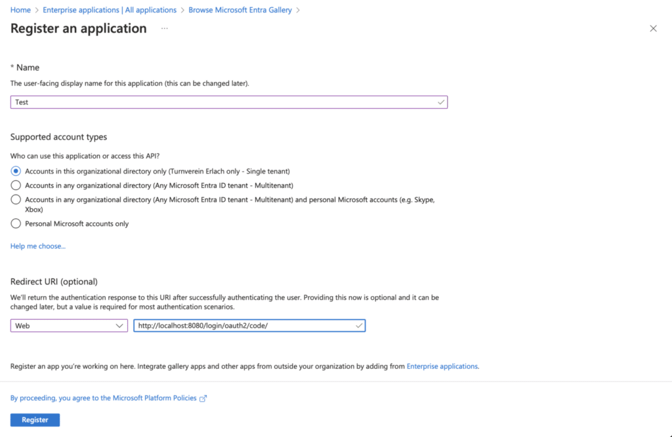Image resolution: width=672 pixels, height=437 pixels.
Task: Open Microsoft Platform Policies agreement link
Action: click(103, 398)
